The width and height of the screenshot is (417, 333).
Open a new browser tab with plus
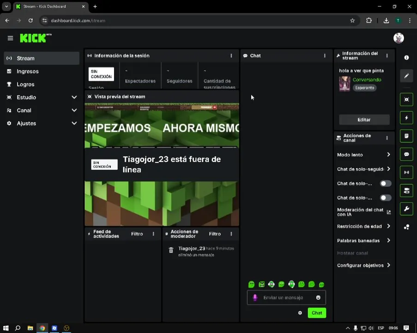(x=95, y=6)
